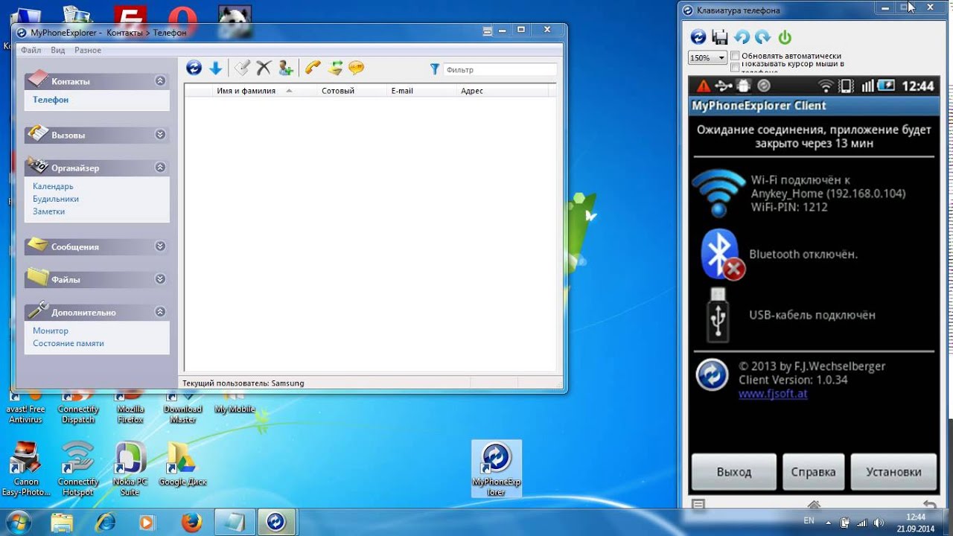Screen dimensions: 953x536
Task: Open Календарь in the sidebar
Action: point(53,186)
